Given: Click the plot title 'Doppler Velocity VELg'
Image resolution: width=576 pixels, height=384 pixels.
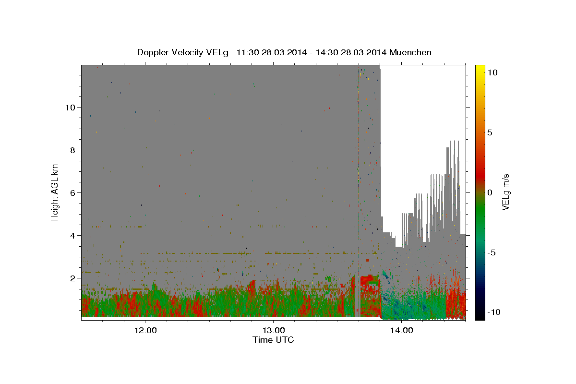Looking at the screenshot, I should (184, 52).
